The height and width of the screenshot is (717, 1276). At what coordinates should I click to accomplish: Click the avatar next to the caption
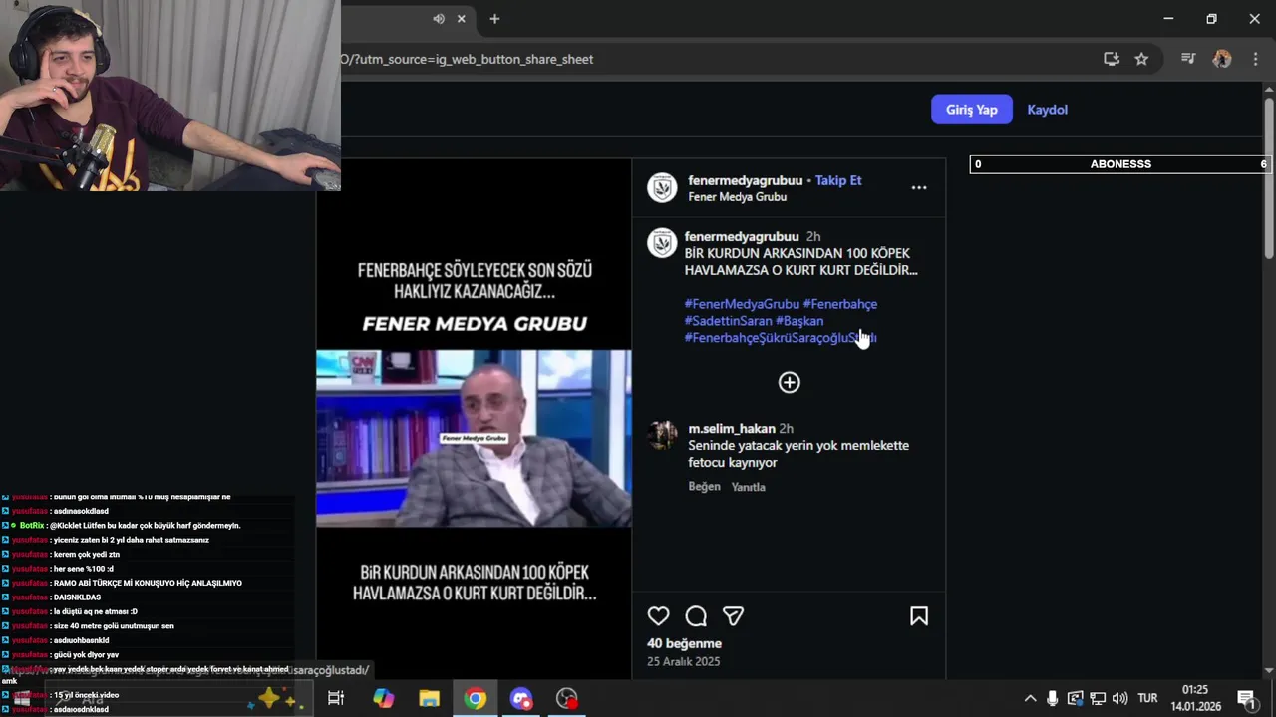(x=662, y=243)
